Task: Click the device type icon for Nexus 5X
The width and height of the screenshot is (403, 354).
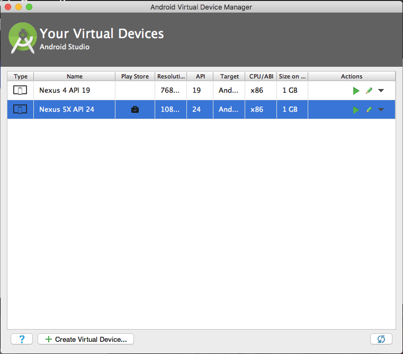Action: tap(20, 109)
